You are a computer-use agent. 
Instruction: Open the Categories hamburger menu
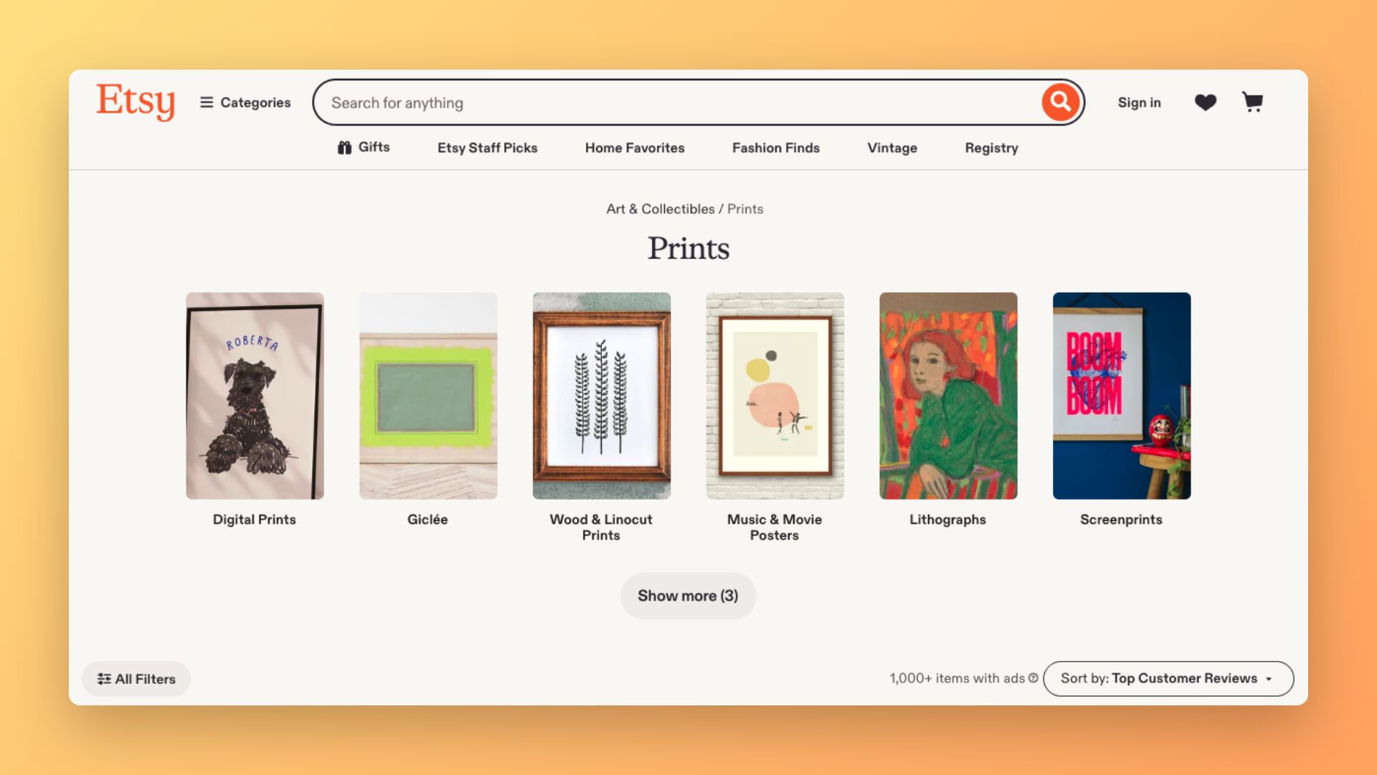click(245, 103)
